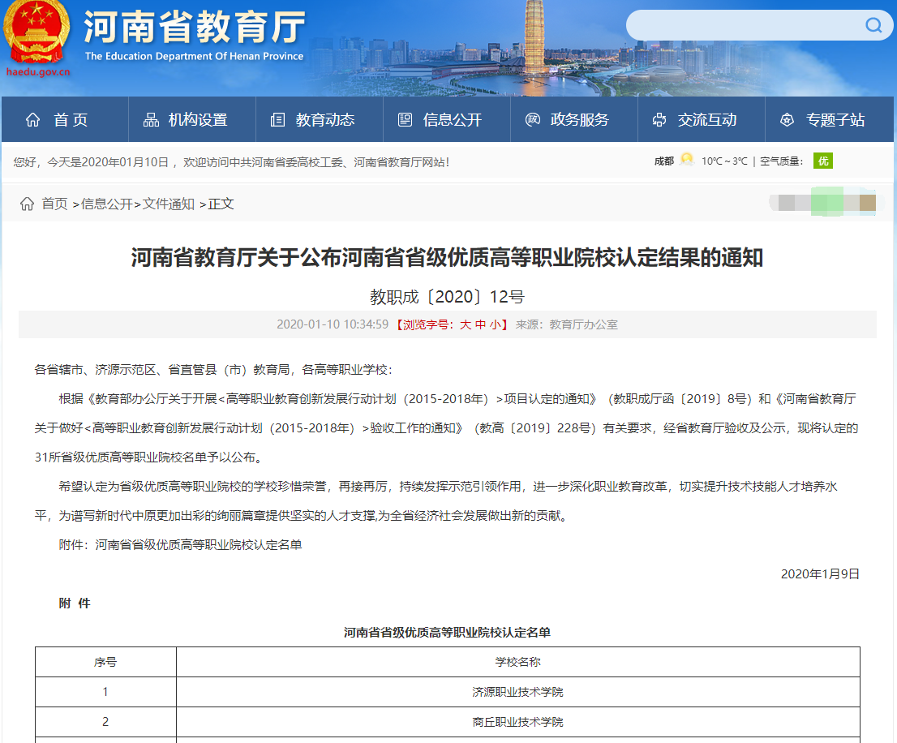Click the 政务服务 icon
897x743 pixels.
tap(533, 119)
